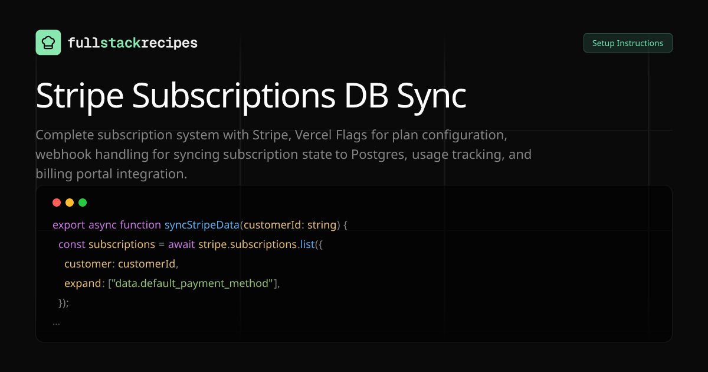
Task: Click the rightmost window control circle
Action: 83,202
